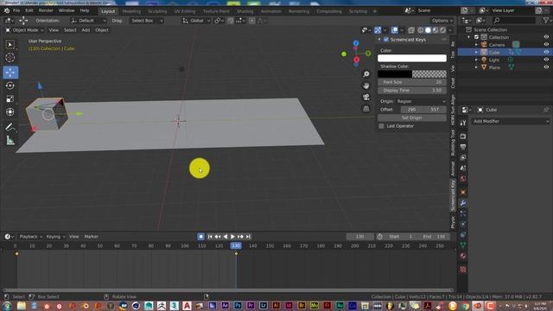Toggle the camera view icon
The width and height of the screenshot is (553, 311).
coord(366,97)
